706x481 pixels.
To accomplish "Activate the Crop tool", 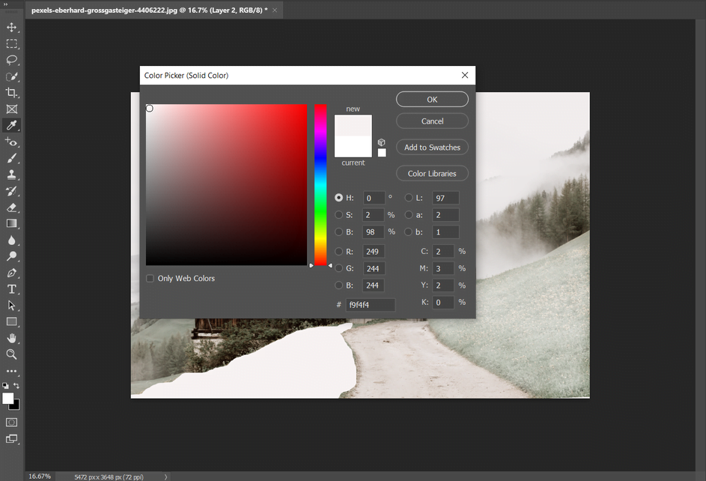I will point(11,92).
